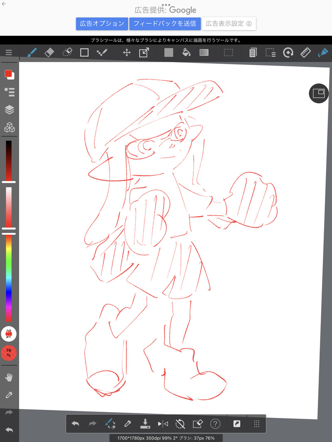Screen dimensions: 332x442
Task: Pick the eyedropper in the bottom toolbar
Action: point(128,424)
